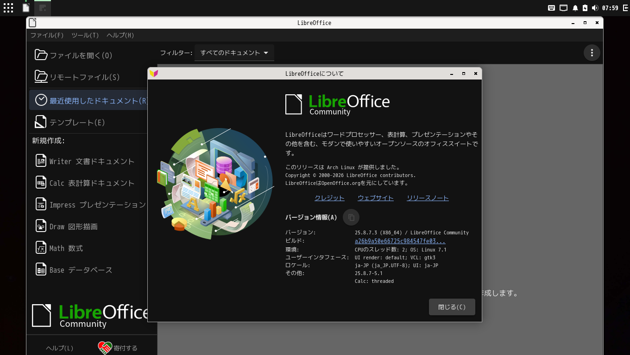Select テンプレート(E) in the sidebar
This screenshot has height=355, width=630.
click(77, 122)
